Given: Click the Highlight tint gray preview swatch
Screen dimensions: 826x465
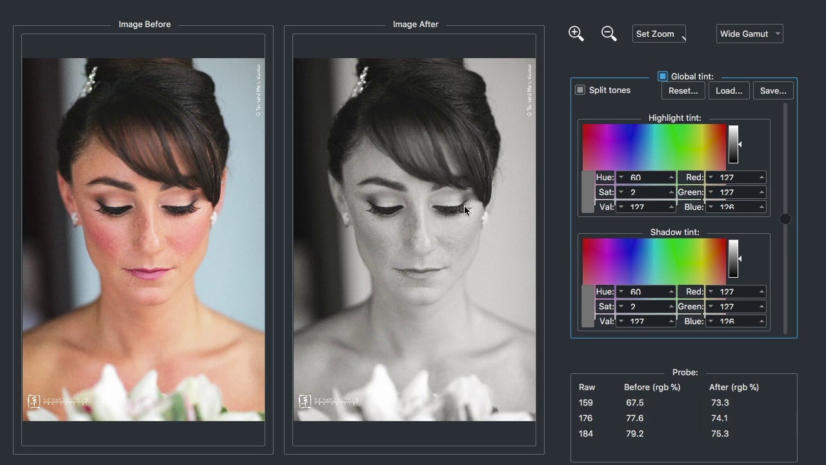Looking at the screenshot, I should tap(587, 192).
